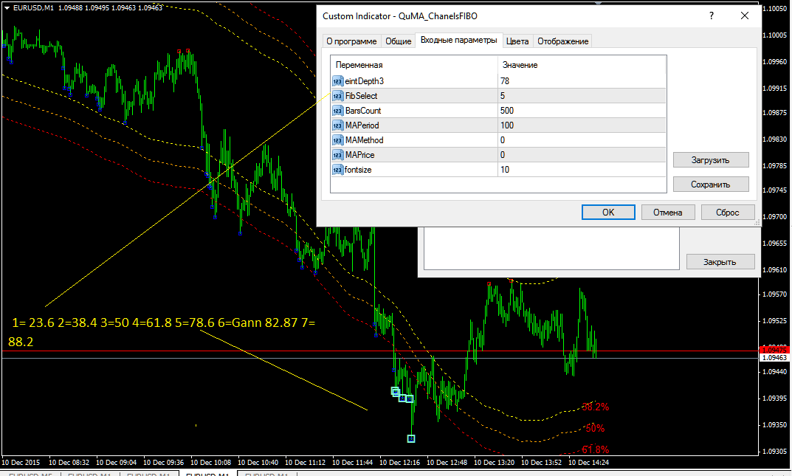Select the active EURUSD,M1 chart tab at the bottom
The height and width of the screenshot is (476, 792).
(207, 474)
